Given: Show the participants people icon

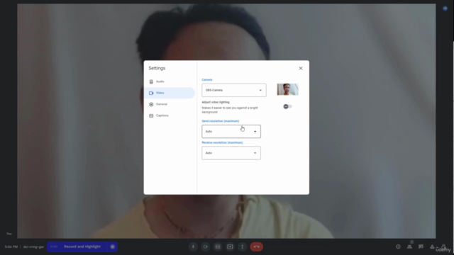Looking at the screenshot, I should pos(409,246).
